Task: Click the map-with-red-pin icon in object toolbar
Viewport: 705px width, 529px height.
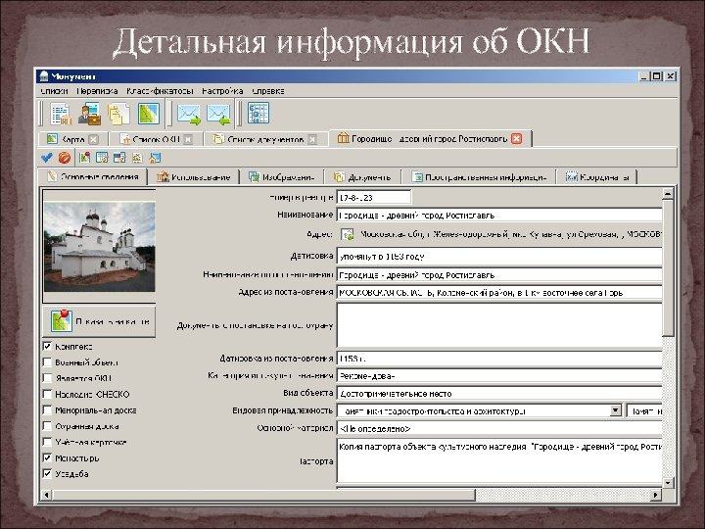Action: [x=84, y=158]
